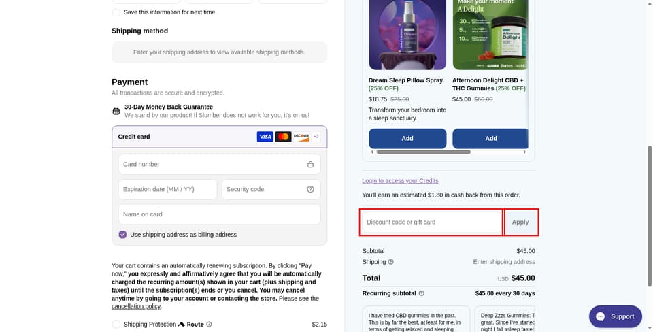Open the Dream Sleep Pillow Spray image
The image size is (653, 332).
click(407, 35)
